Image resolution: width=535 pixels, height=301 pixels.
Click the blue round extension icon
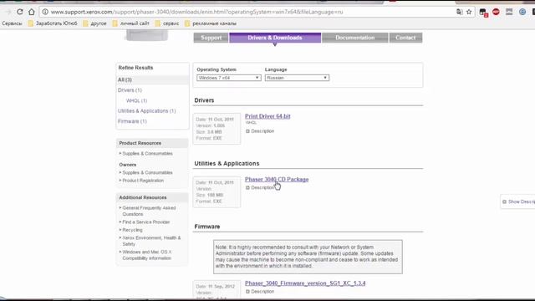point(522,12)
